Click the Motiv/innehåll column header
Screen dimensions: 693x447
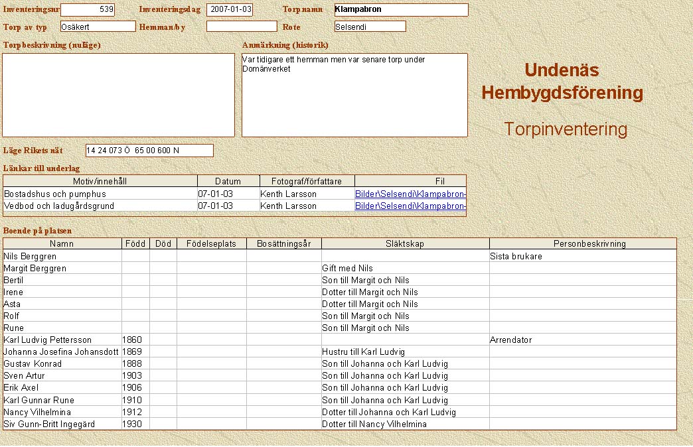(100, 181)
